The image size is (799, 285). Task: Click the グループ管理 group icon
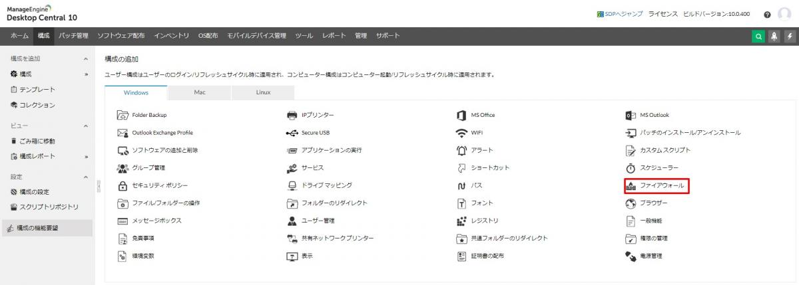pyautogui.click(x=123, y=167)
